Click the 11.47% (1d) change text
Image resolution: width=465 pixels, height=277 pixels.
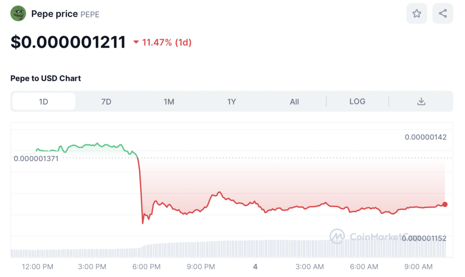tap(167, 43)
